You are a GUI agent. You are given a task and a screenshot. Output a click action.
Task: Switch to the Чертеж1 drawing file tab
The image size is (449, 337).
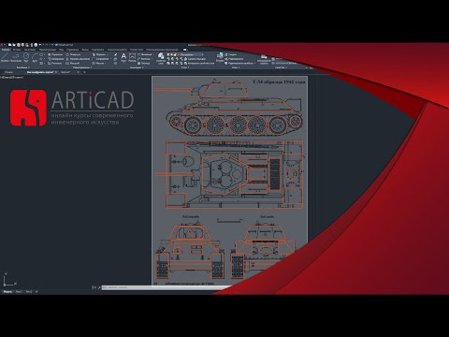65,72
